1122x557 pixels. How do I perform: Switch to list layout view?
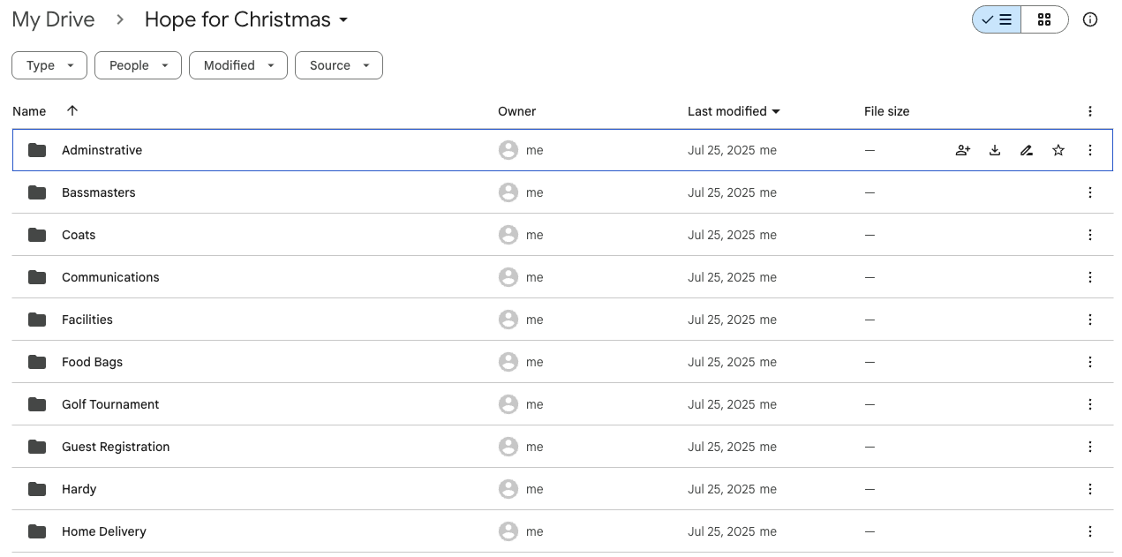tap(998, 19)
